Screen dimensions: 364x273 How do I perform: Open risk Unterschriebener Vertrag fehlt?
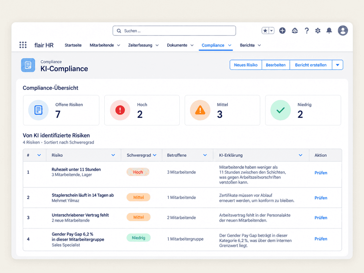click(80, 215)
